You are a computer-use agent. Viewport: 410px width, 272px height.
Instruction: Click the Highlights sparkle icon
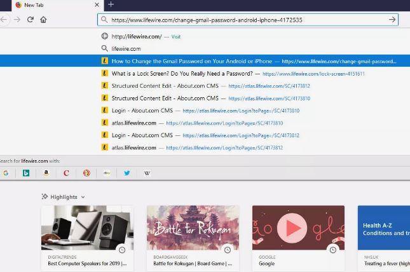pos(44,196)
